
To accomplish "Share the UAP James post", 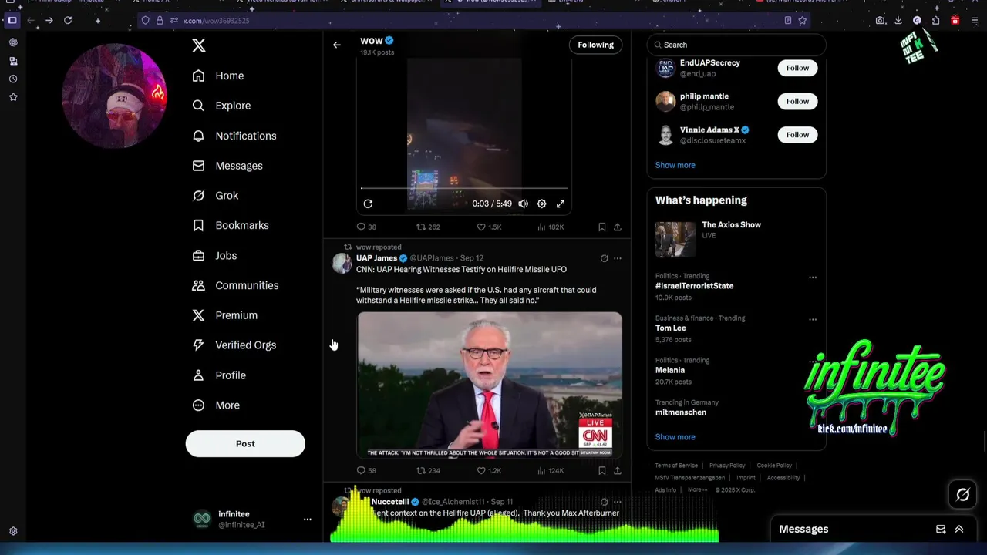I will pyautogui.click(x=618, y=470).
